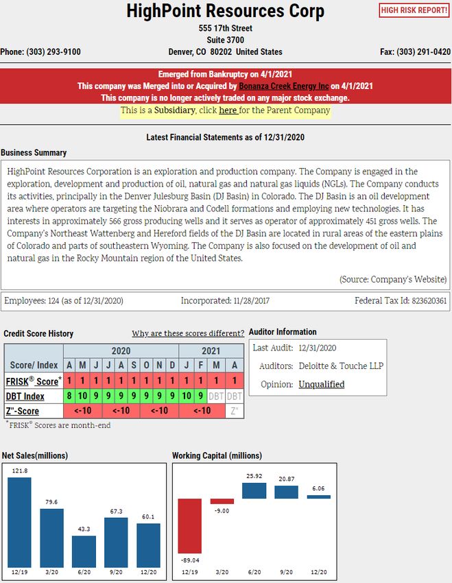Click the DBT Index value 10 for January 2021
This screenshot has height=583, width=452.
187,396
